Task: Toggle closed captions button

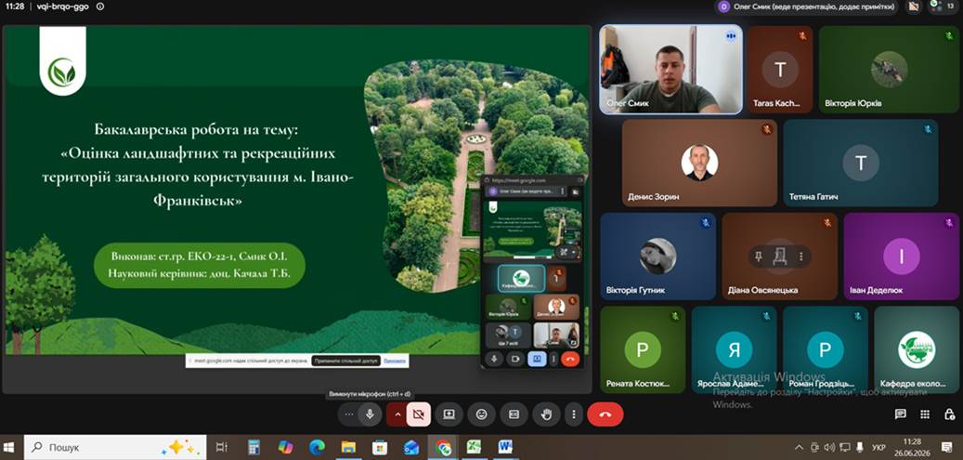Action: pyautogui.click(x=514, y=414)
